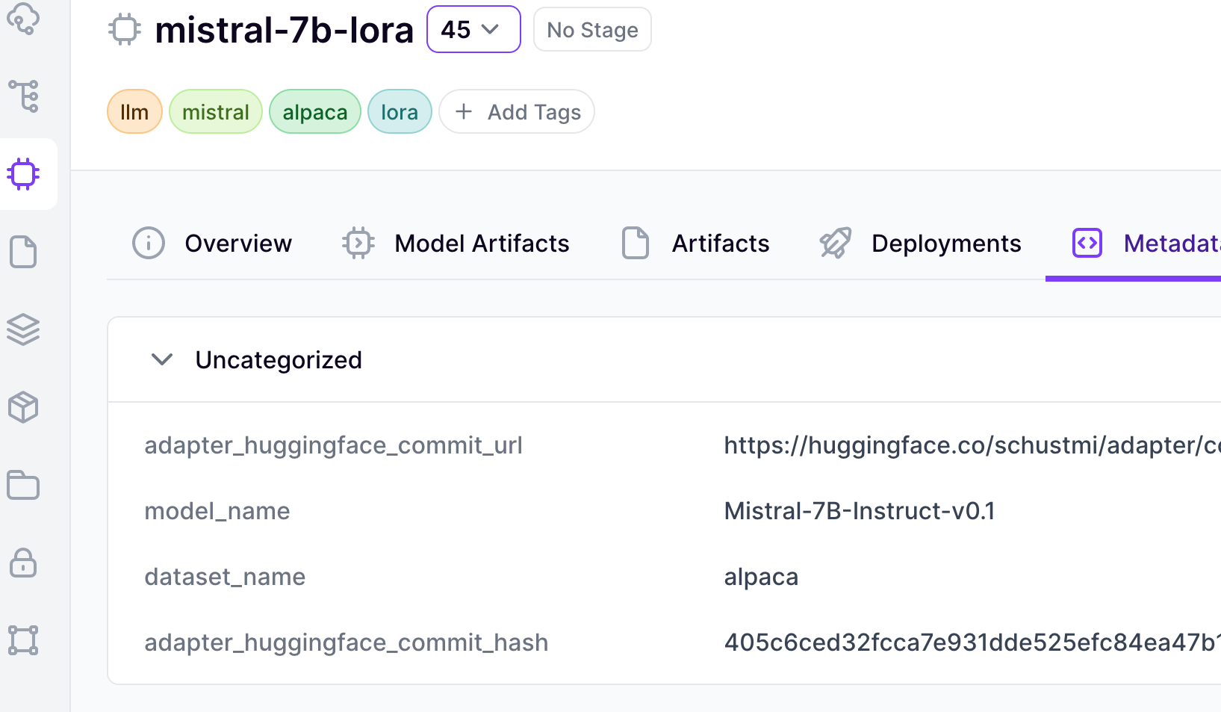The width and height of the screenshot is (1221, 712).
Task: Open the artifacts file icon in sidebar
Action: [x=24, y=252]
